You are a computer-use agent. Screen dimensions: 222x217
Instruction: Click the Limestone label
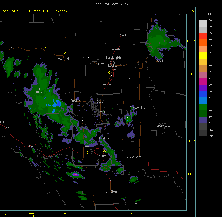click(39, 92)
